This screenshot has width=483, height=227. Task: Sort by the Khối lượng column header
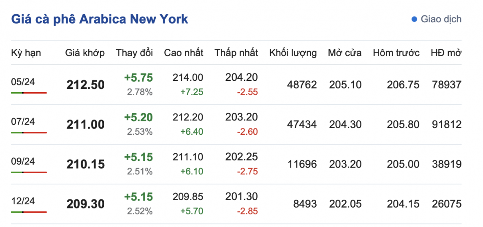pyautogui.click(x=293, y=53)
